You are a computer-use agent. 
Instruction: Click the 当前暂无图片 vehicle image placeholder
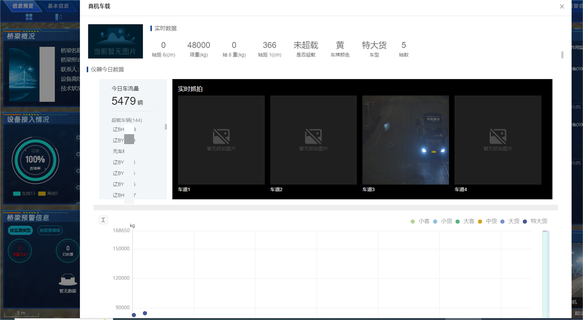(x=115, y=42)
